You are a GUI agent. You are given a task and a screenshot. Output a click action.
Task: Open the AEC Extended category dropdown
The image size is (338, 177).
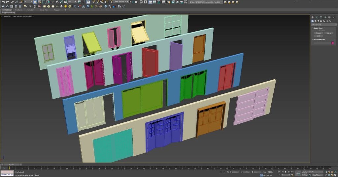tap(324, 25)
